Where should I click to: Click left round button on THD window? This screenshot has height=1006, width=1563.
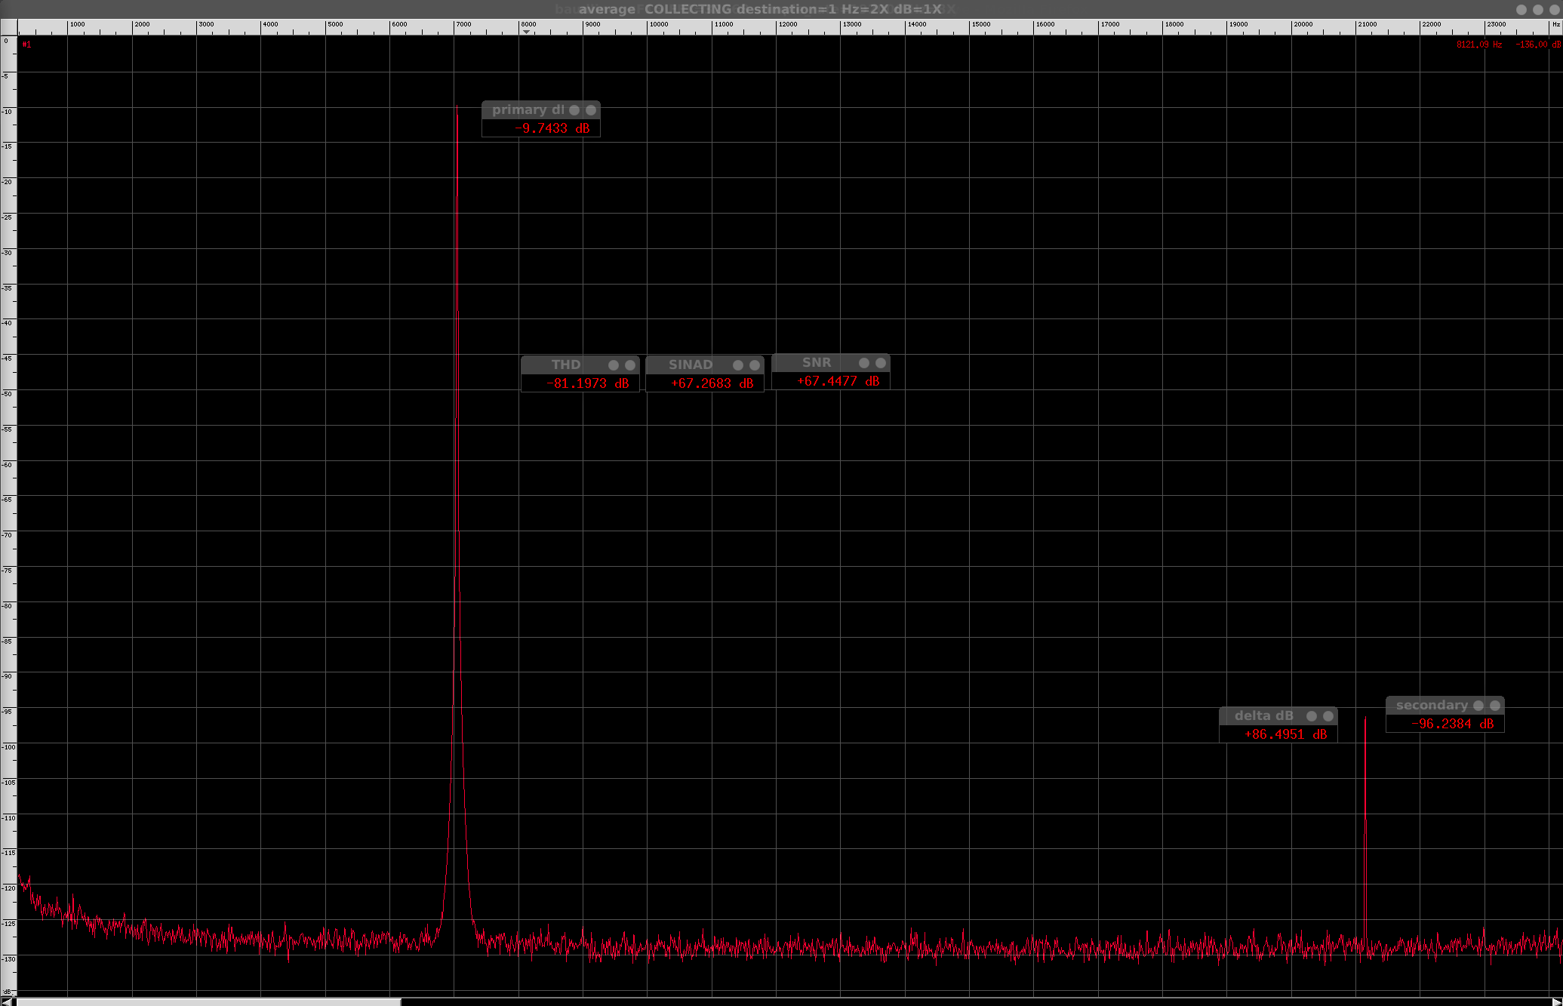(x=614, y=365)
